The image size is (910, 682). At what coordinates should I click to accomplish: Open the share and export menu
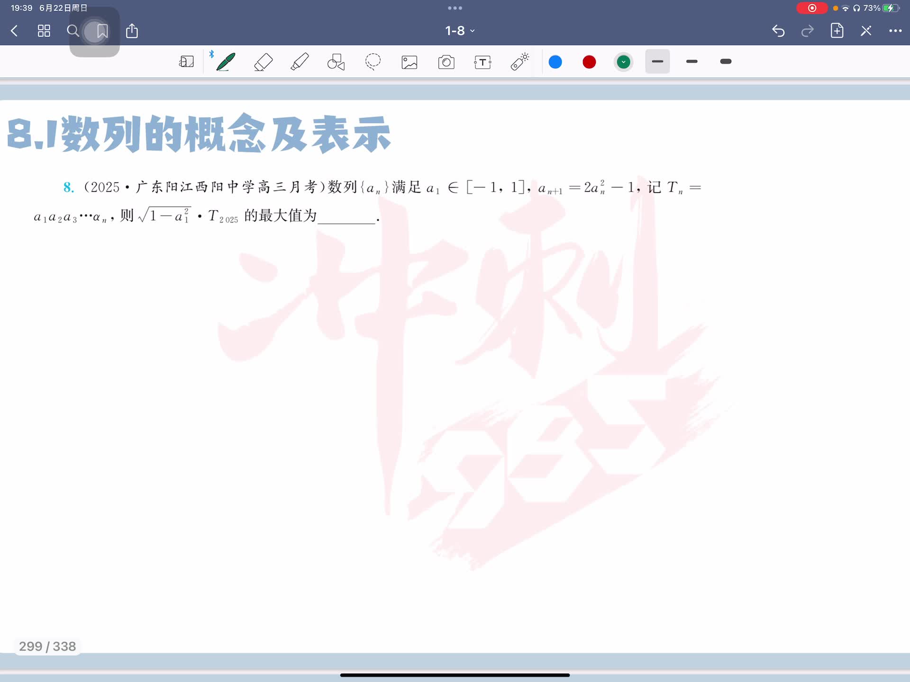click(x=132, y=31)
